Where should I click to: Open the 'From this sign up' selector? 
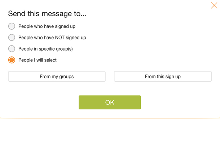pos(163,77)
